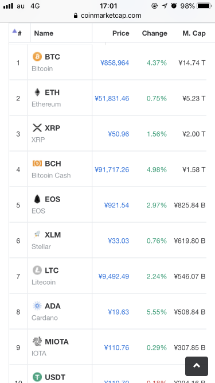The width and height of the screenshot is (215, 383).
Task: Tap the EOS black logo icon
Action: coord(37,199)
